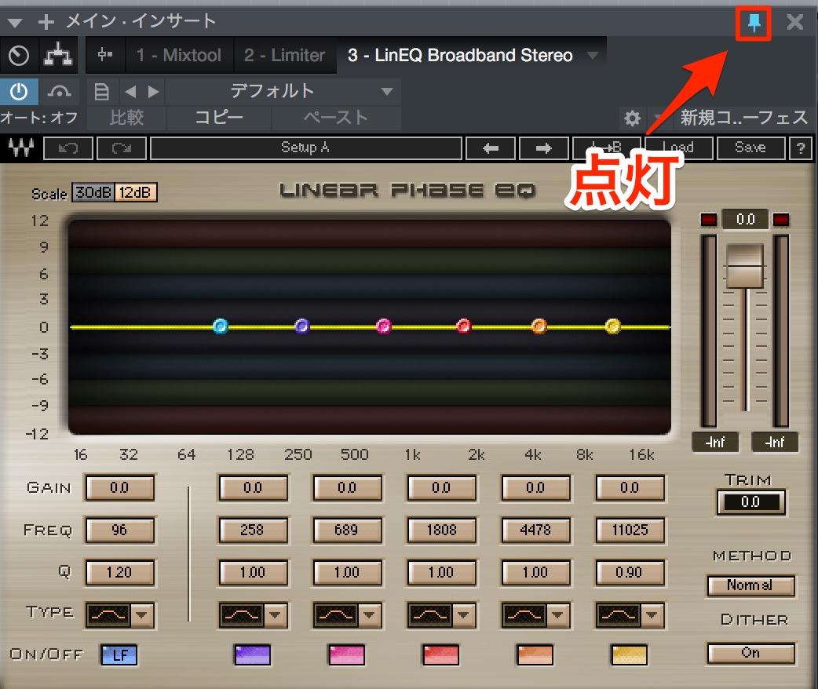The image size is (818, 689).
Task: Click the magenta band marker on graph
Action: (x=383, y=326)
